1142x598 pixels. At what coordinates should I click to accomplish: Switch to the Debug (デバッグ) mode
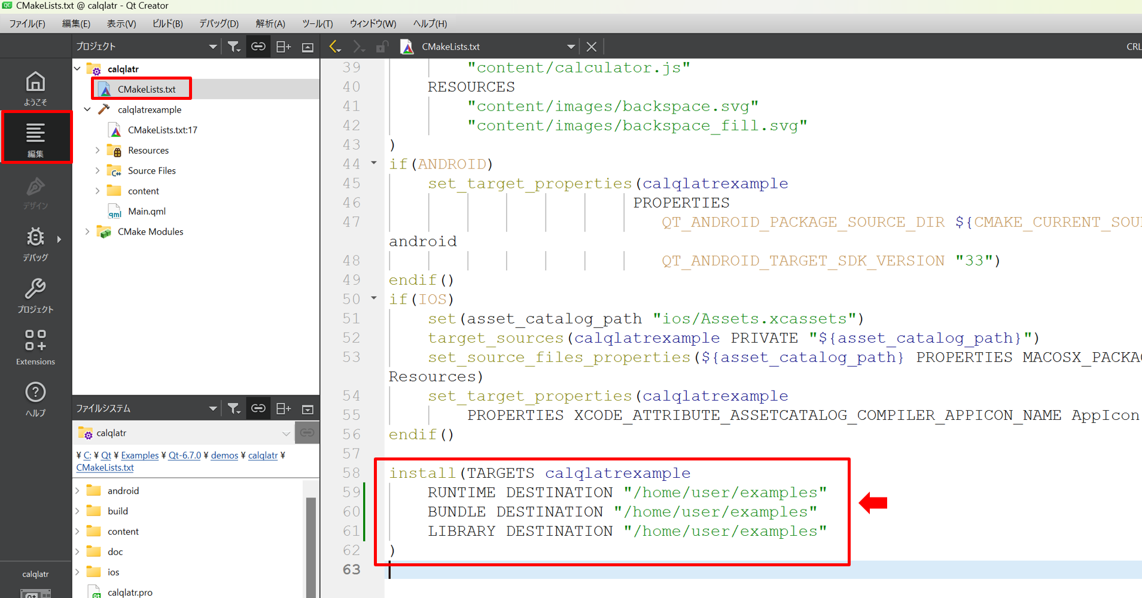pos(35,243)
